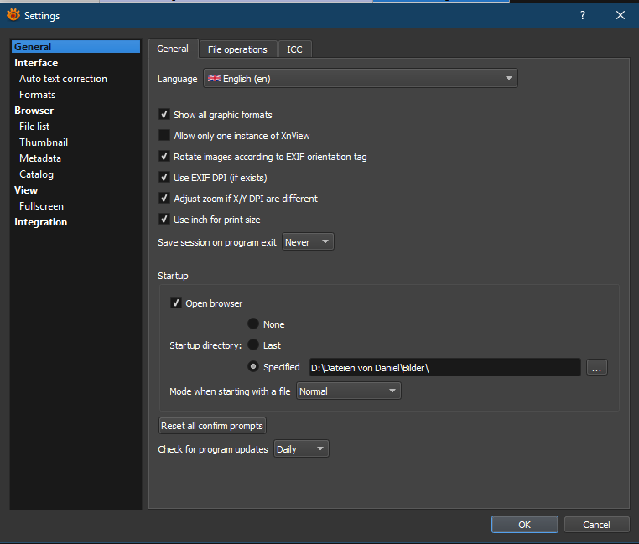Toggle Use inch for print size
Viewport: 639px width, 544px height.
click(164, 220)
